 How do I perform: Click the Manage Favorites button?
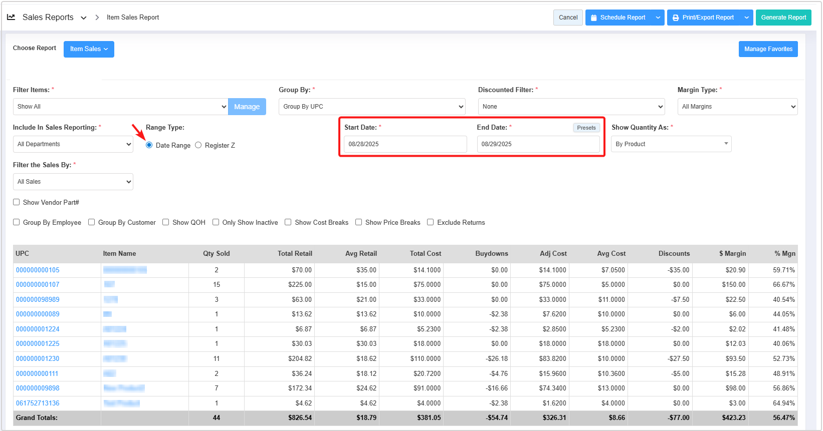pyautogui.click(x=768, y=49)
